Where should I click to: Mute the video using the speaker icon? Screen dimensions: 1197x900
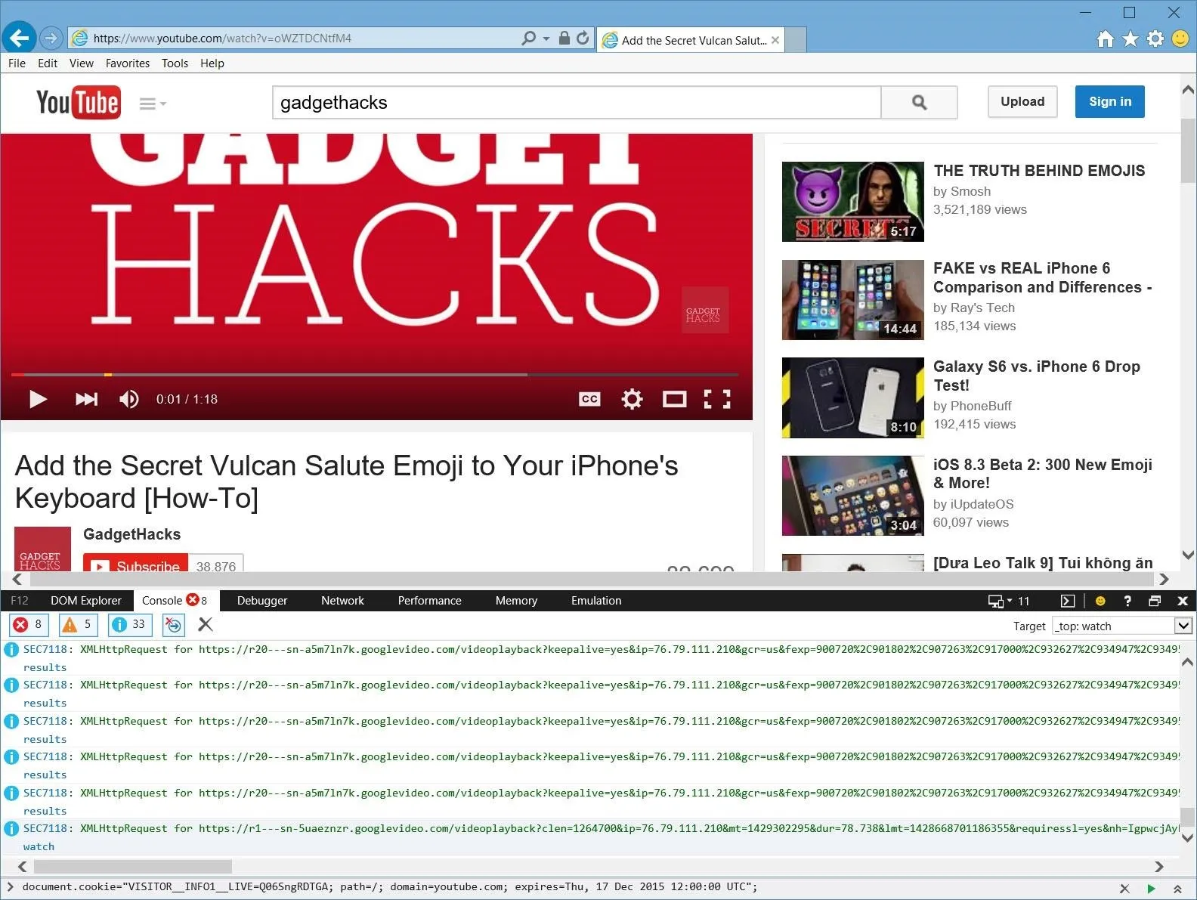[129, 399]
